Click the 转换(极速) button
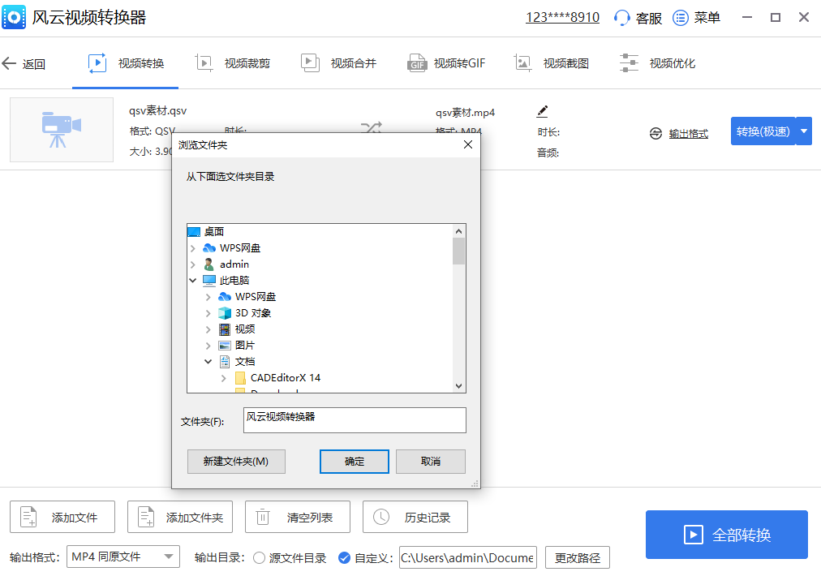Screen dimensions: 821x576 (x=763, y=131)
